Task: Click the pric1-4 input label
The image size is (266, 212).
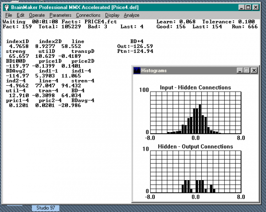Action: [x=17, y=100]
